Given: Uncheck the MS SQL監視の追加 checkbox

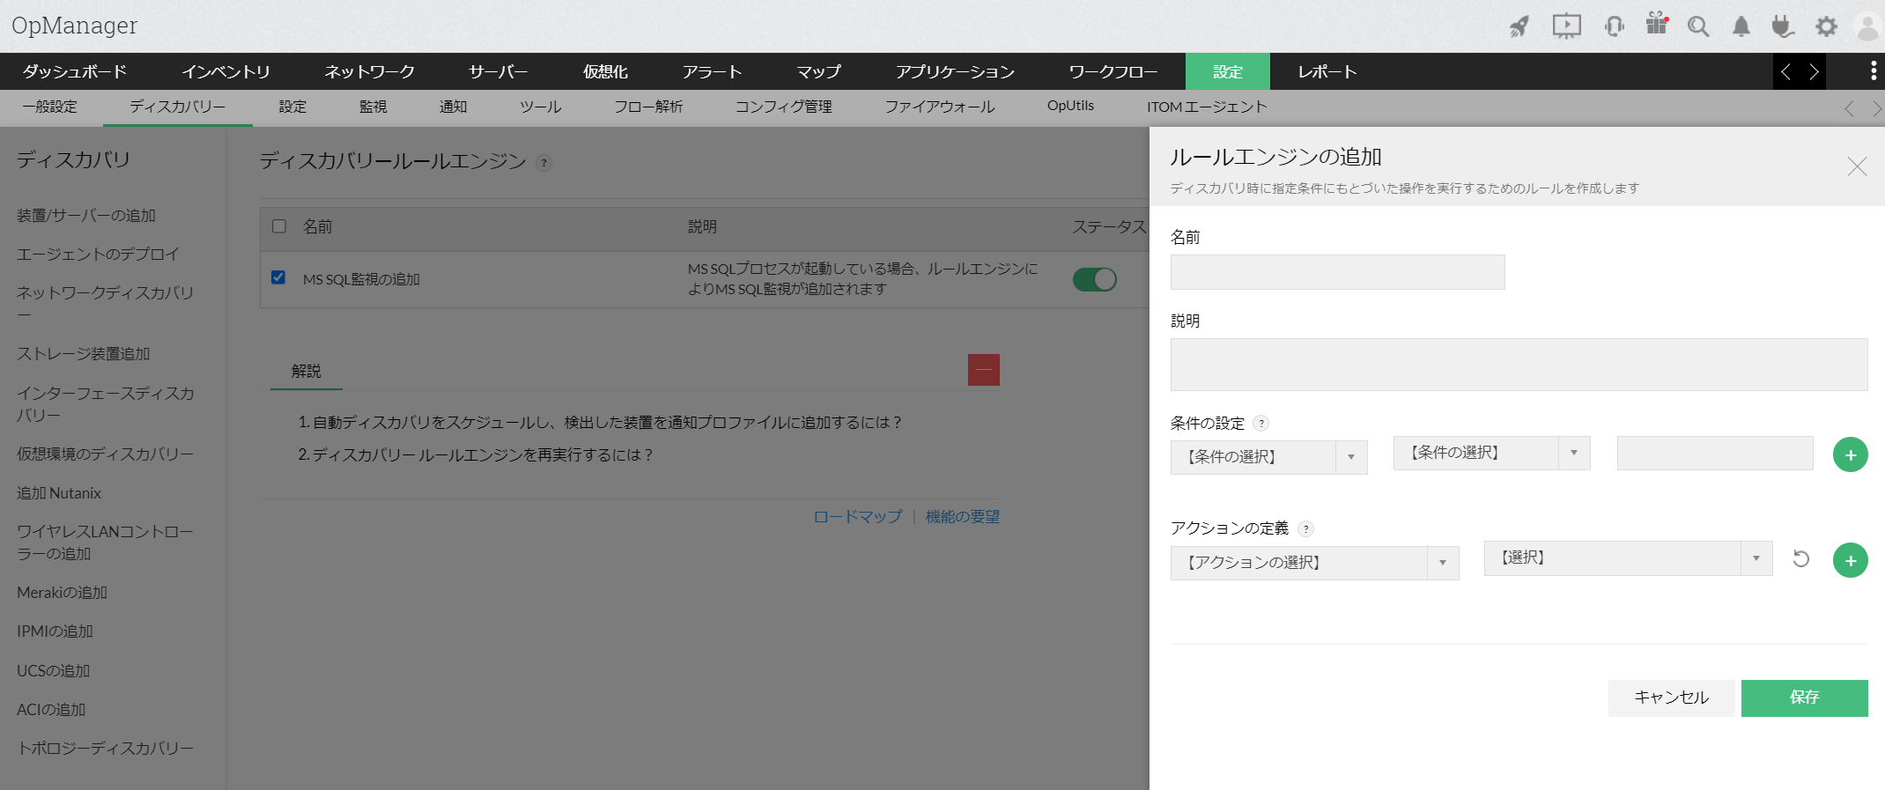Looking at the screenshot, I should [278, 277].
